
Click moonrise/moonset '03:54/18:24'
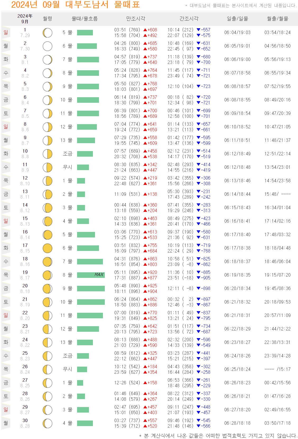pos(277,32)
